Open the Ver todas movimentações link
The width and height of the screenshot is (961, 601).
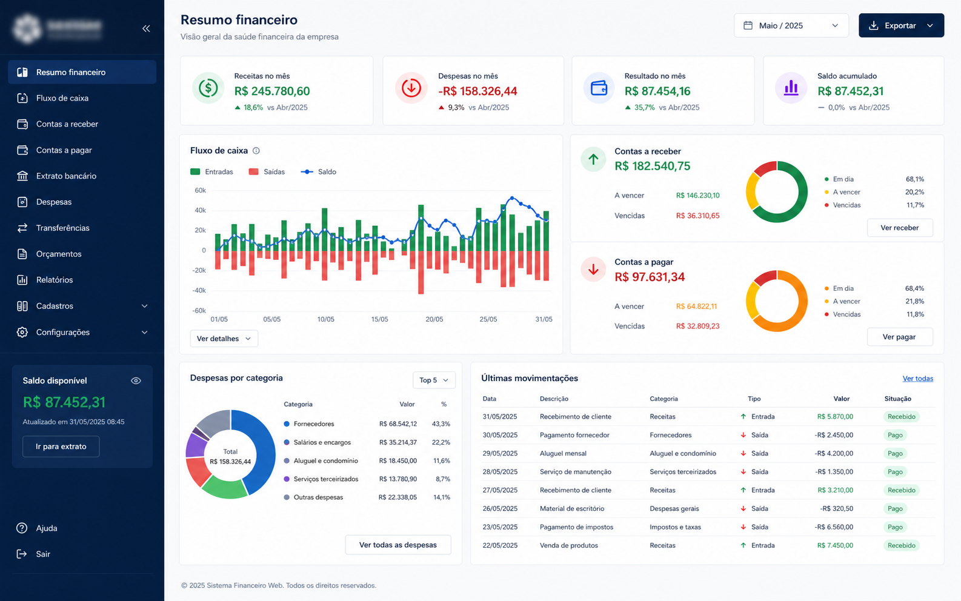click(x=918, y=379)
